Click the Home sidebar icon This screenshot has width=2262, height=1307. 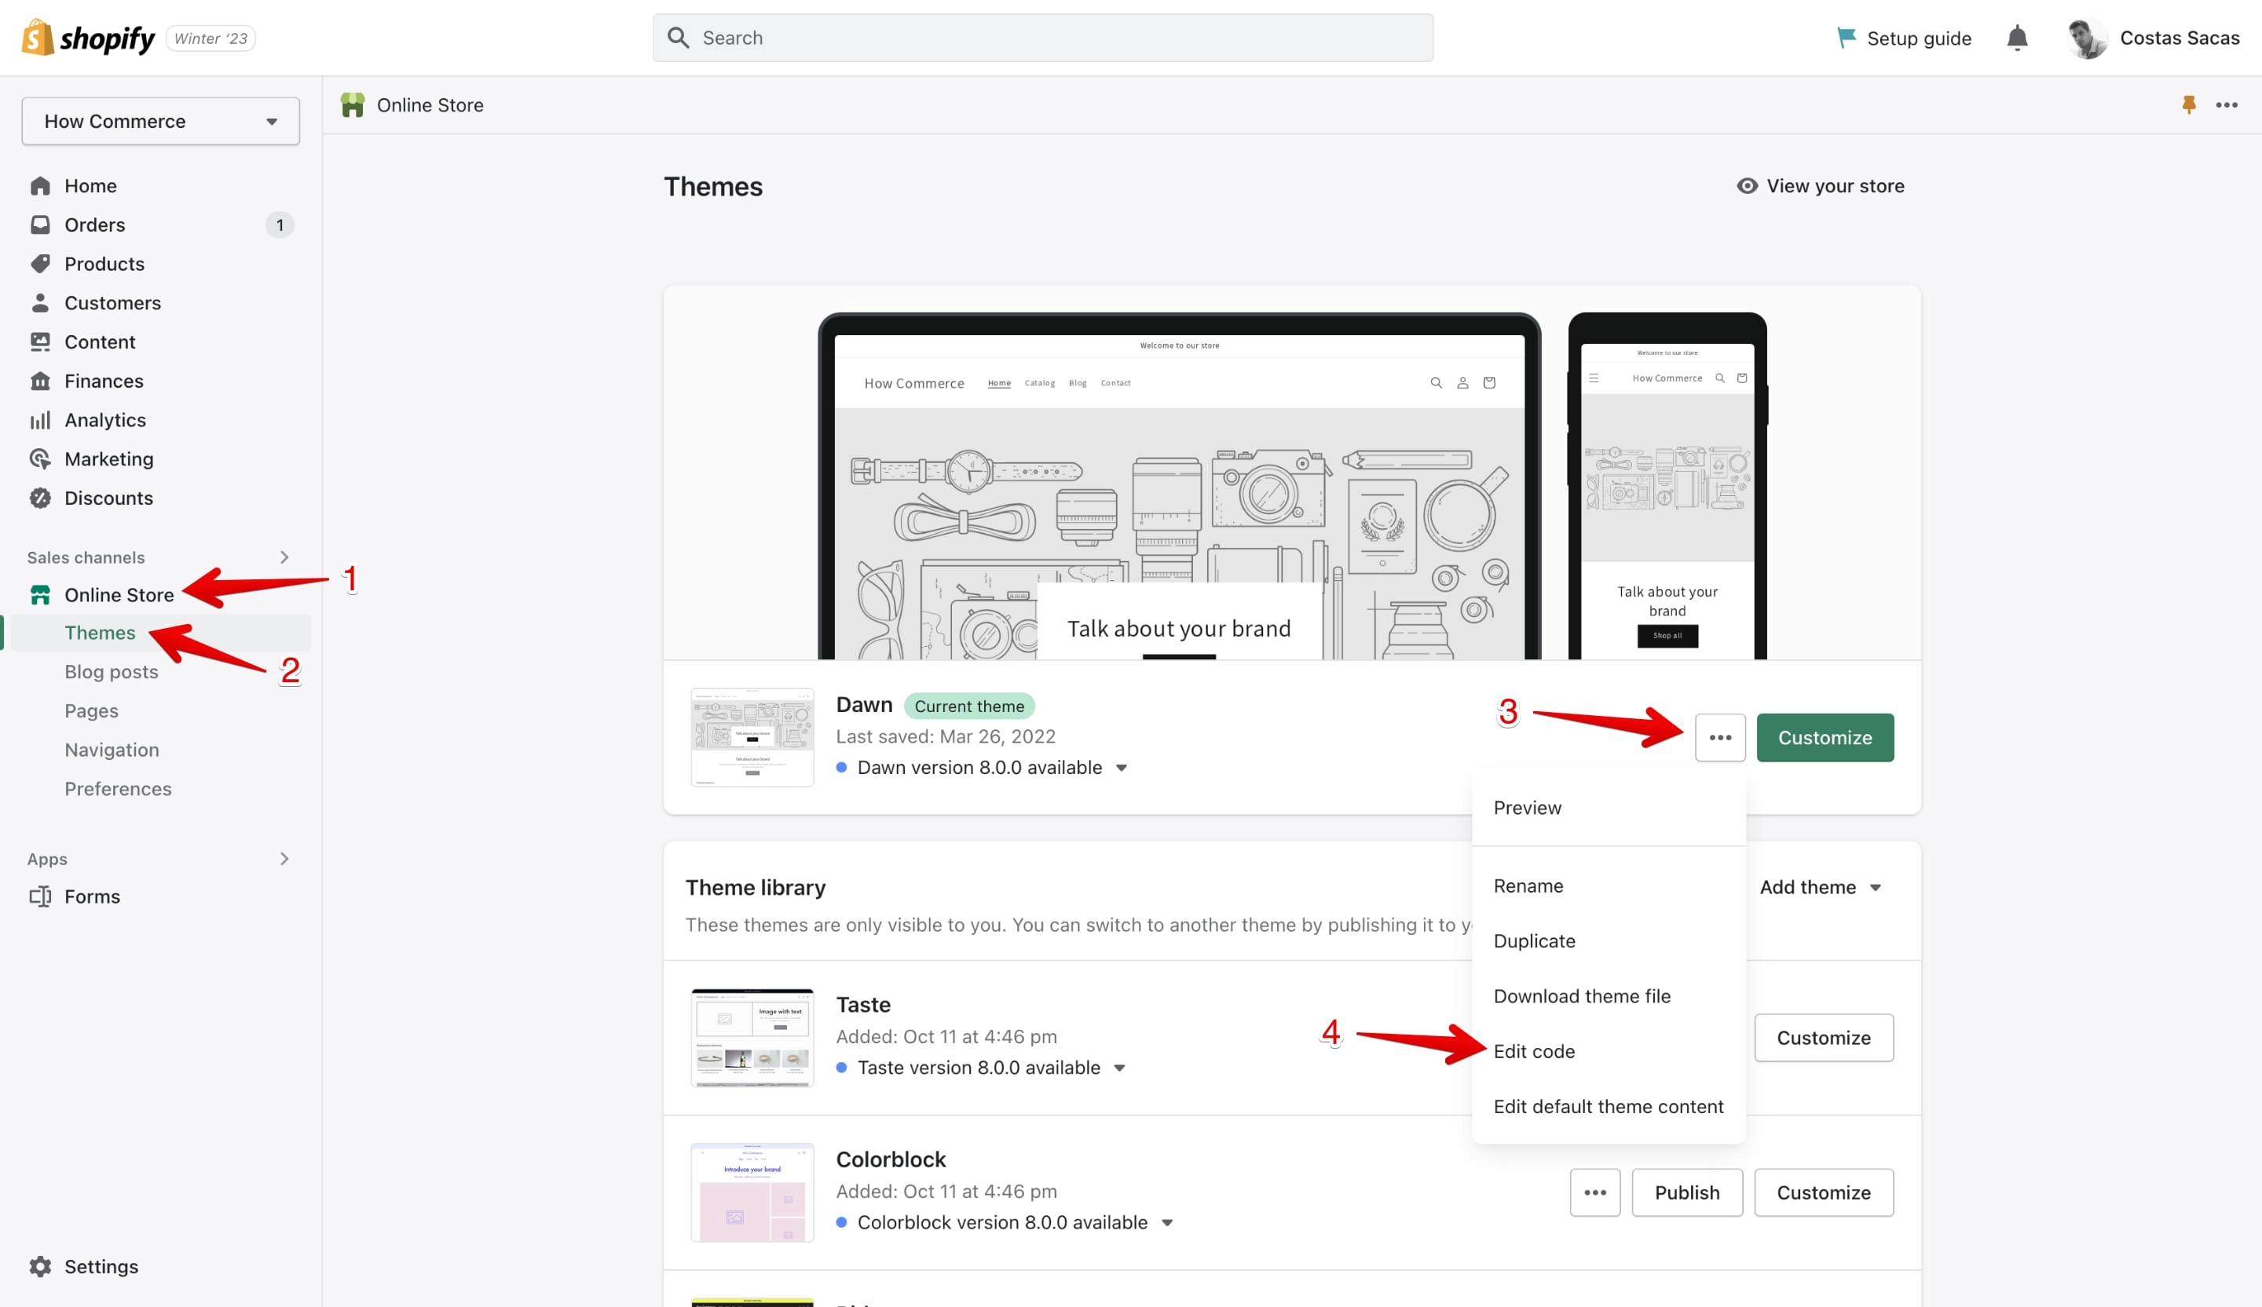[40, 186]
